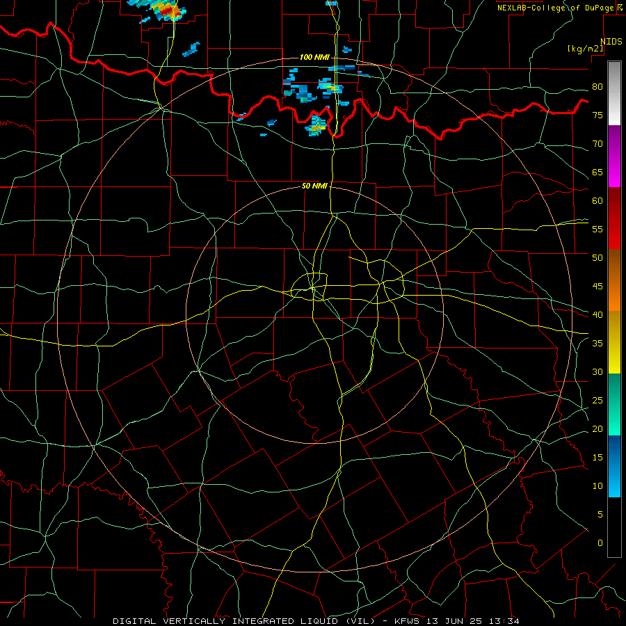
Task: Select the 75 value on the scale
Action: (597, 115)
